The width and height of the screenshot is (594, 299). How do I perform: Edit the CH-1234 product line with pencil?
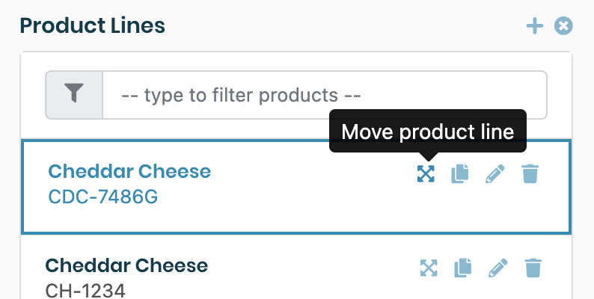tap(497, 268)
